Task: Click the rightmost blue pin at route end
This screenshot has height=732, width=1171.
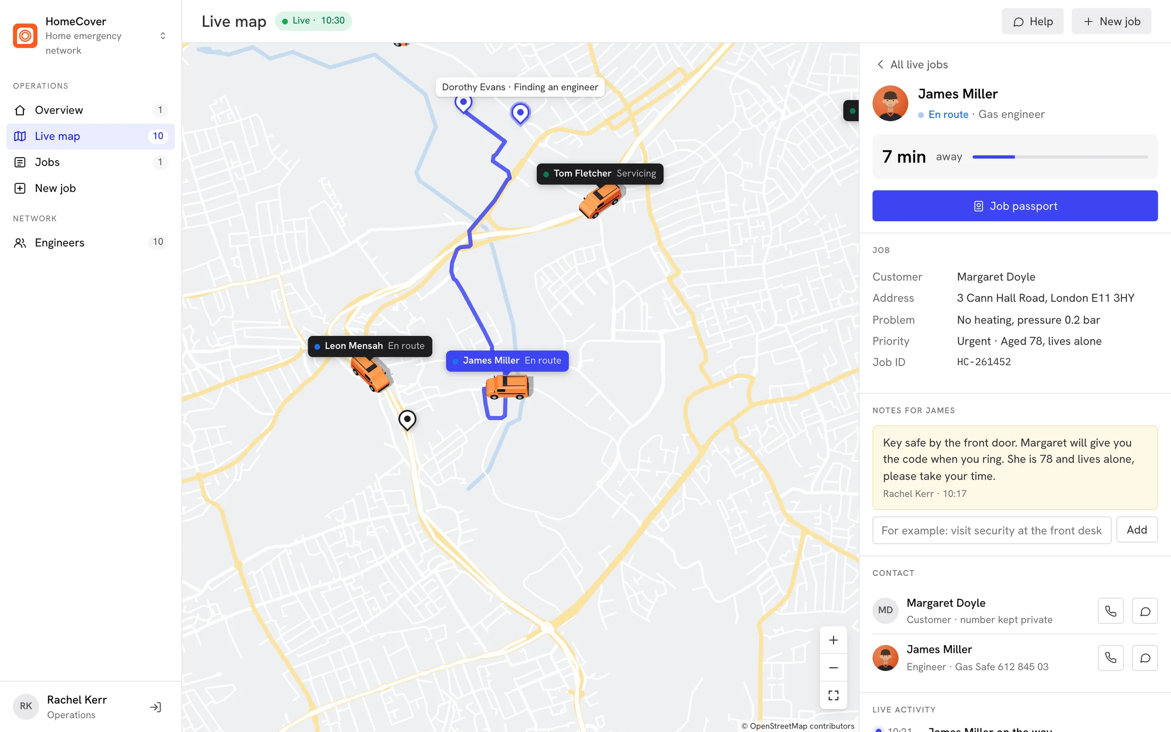Action: click(x=520, y=114)
